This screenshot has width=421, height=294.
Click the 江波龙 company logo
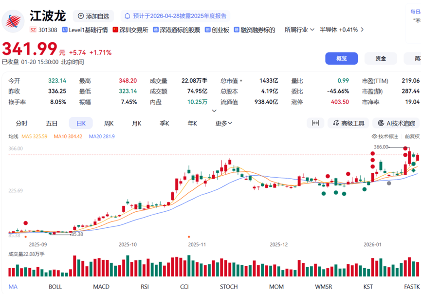(x=13, y=20)
